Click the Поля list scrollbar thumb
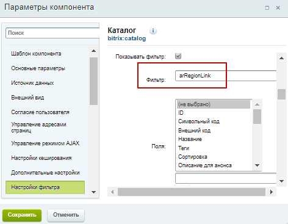 [x=257, y=117]
